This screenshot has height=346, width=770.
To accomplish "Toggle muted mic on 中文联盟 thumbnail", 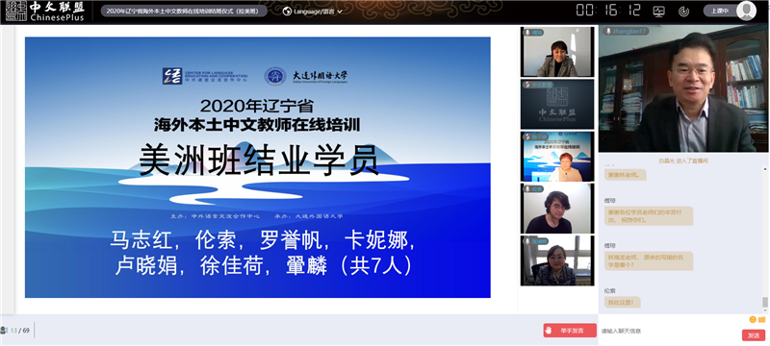I will point(527,85).
